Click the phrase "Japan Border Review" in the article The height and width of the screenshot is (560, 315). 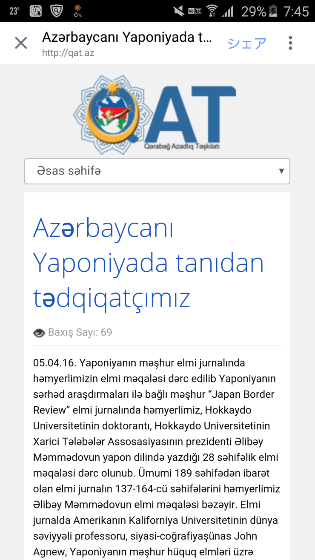point(154,402)
